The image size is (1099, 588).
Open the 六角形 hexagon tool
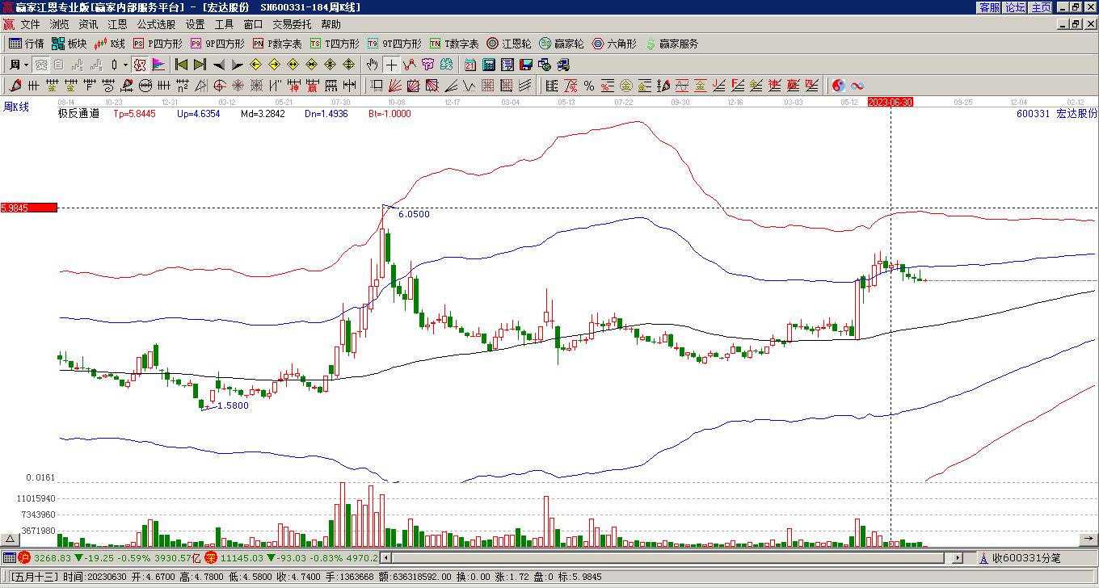tap(614, 44)
